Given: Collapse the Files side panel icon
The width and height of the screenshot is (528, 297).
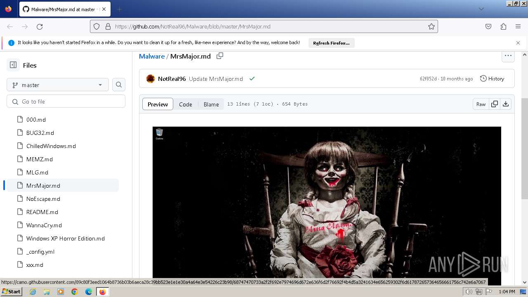Looking at the screenshot, I should click(x=13, y=65).
